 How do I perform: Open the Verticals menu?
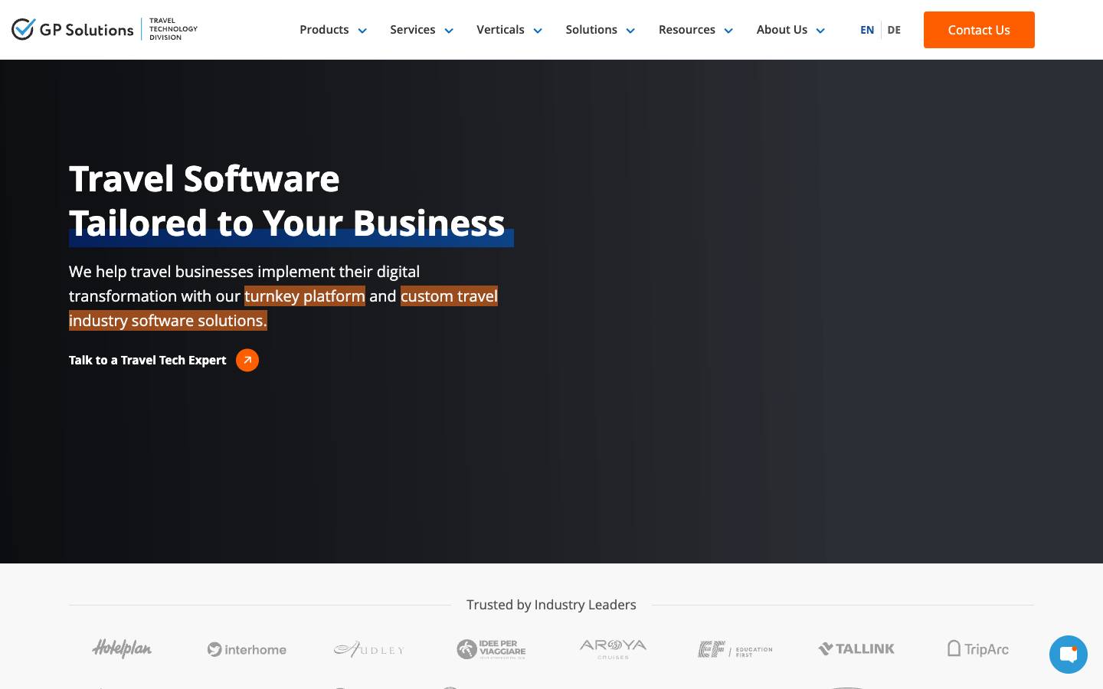point(500,30)
